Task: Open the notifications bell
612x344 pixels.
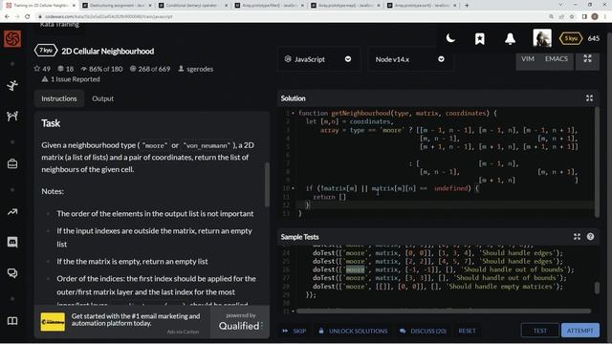Action: [510, 38]
